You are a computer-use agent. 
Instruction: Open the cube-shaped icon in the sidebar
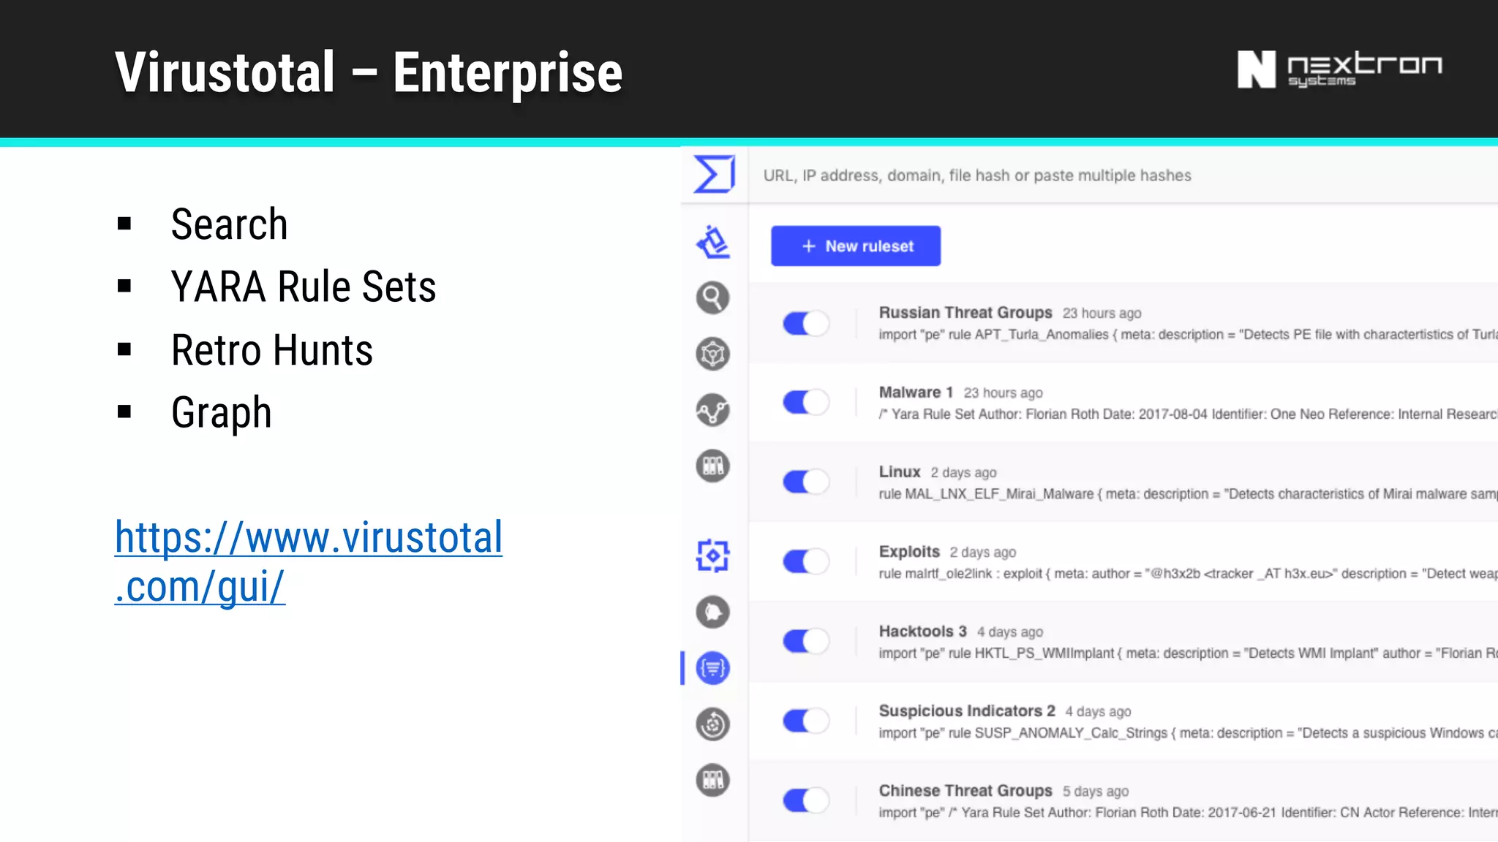[712, 354]
